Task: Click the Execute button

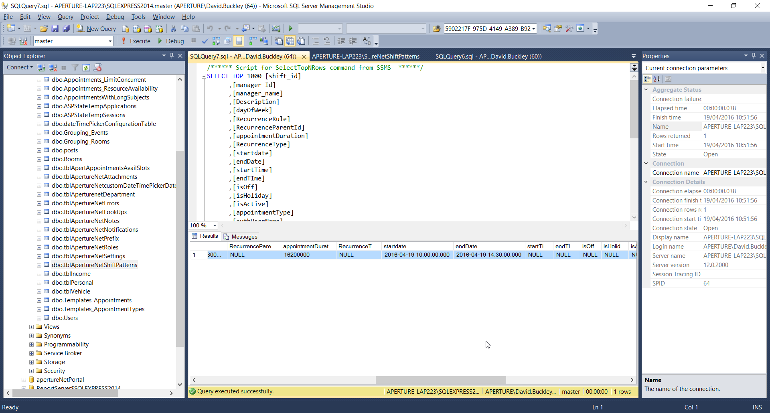Action: click(136, 41)
